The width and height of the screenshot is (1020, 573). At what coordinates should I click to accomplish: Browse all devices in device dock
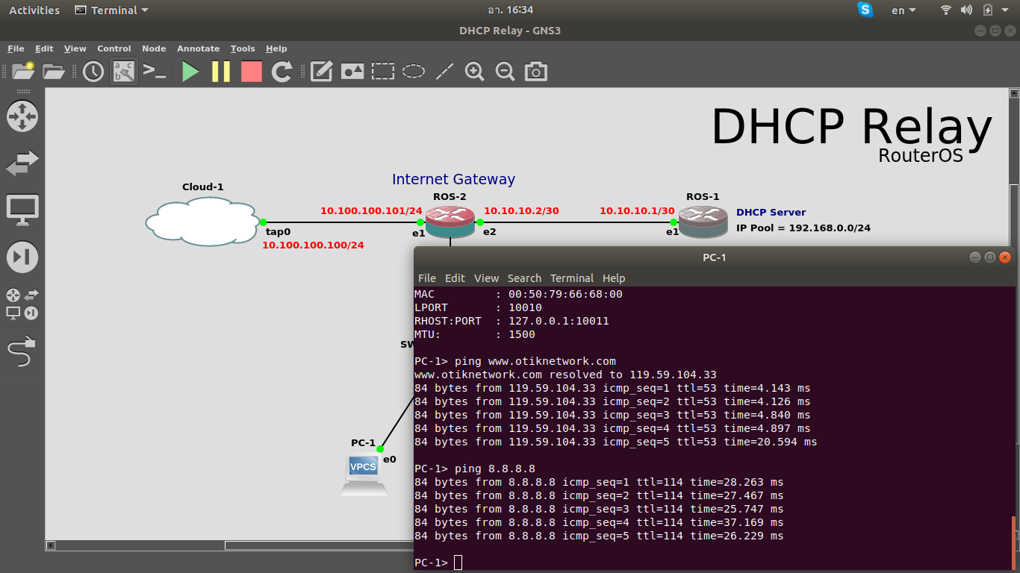pyautogui.click(x=22, y=304)
